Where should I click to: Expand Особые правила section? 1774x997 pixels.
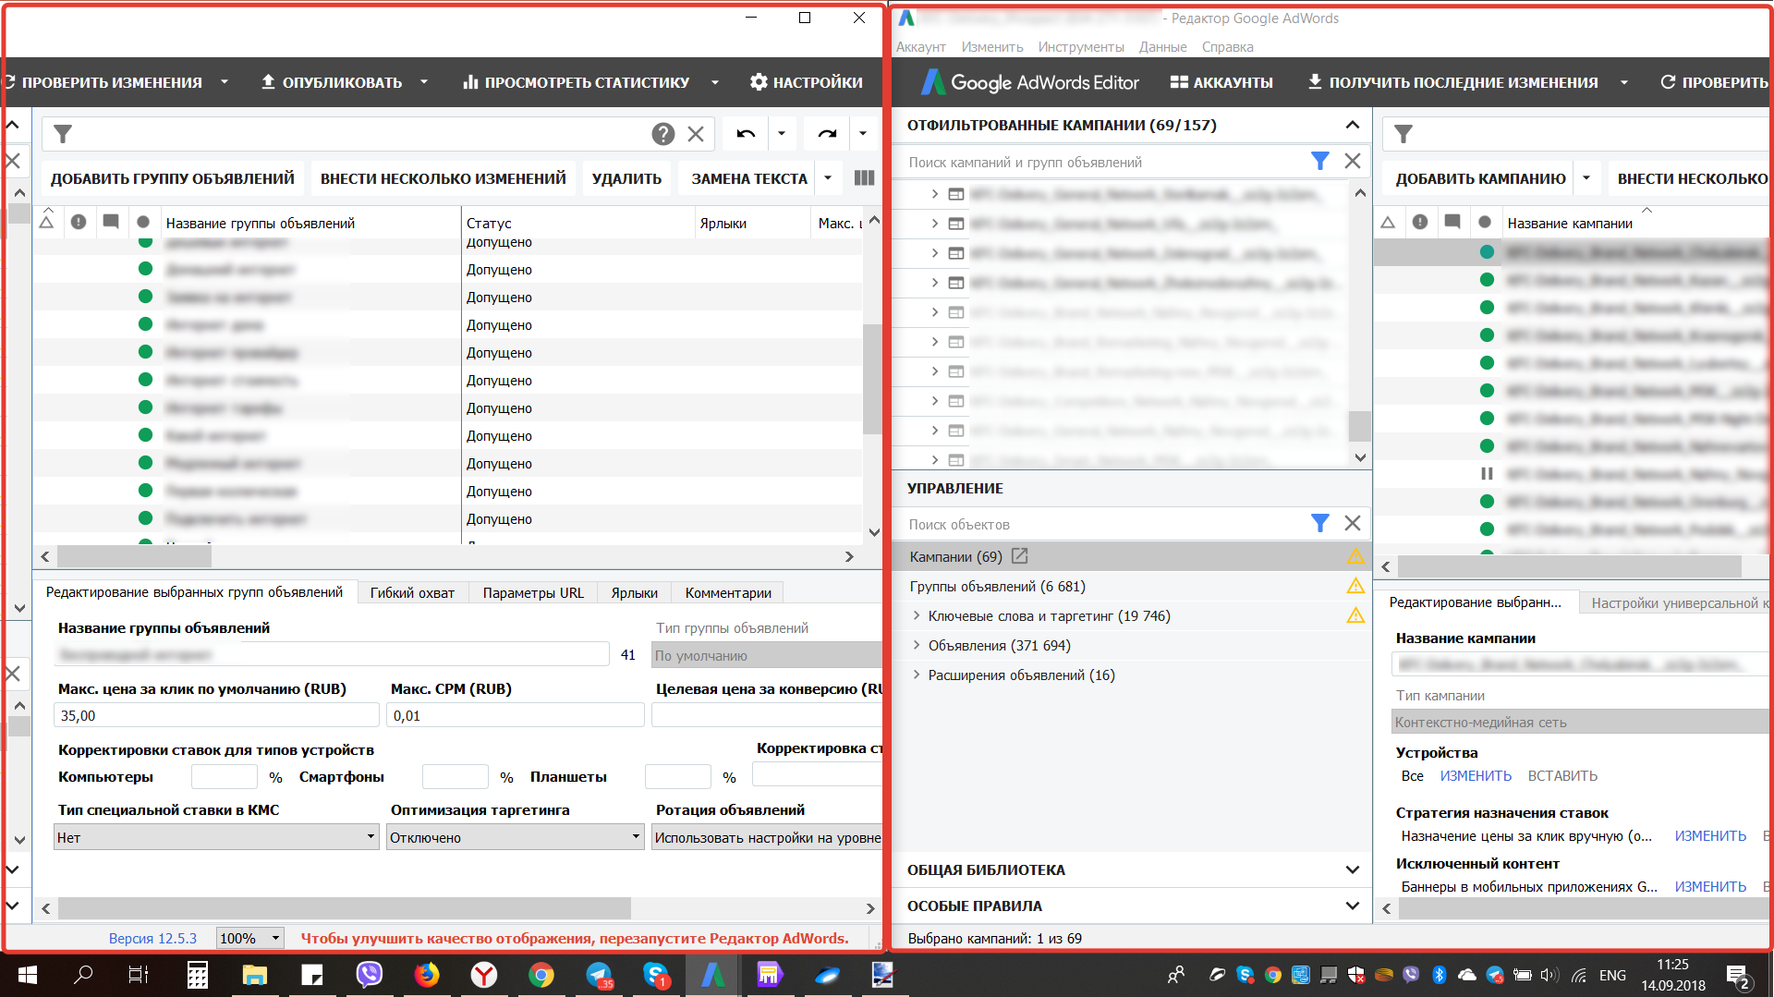(1353, 906)
